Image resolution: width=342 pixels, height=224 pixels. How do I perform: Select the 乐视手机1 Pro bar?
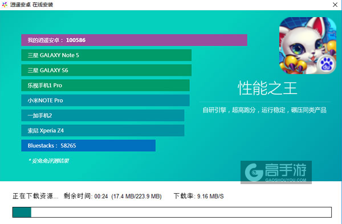(105, 85)
